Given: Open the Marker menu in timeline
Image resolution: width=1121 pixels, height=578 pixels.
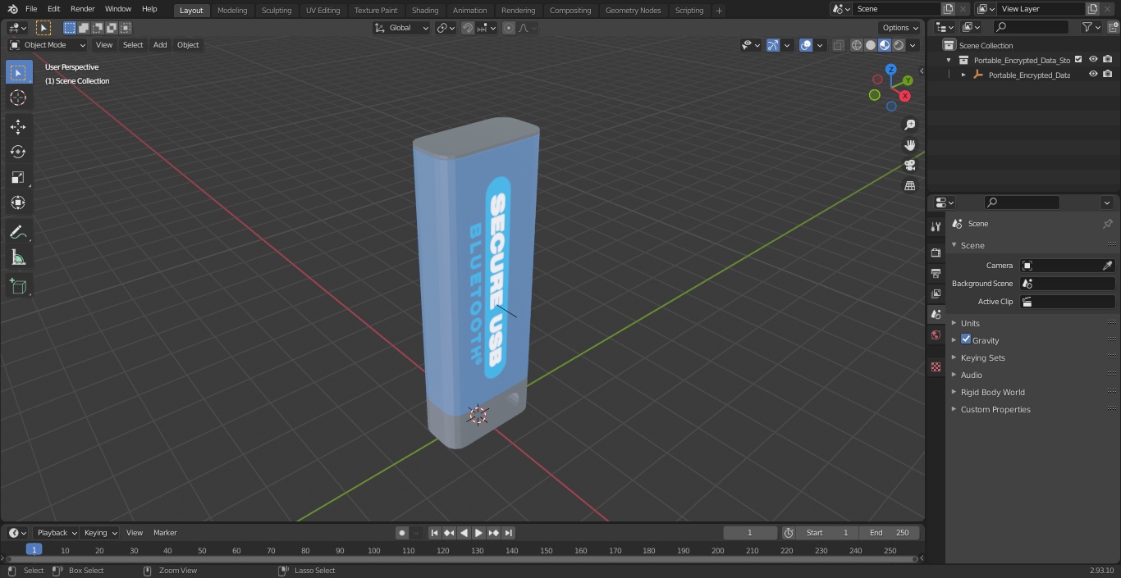Looking at the screenshot, I should point(165,533).
